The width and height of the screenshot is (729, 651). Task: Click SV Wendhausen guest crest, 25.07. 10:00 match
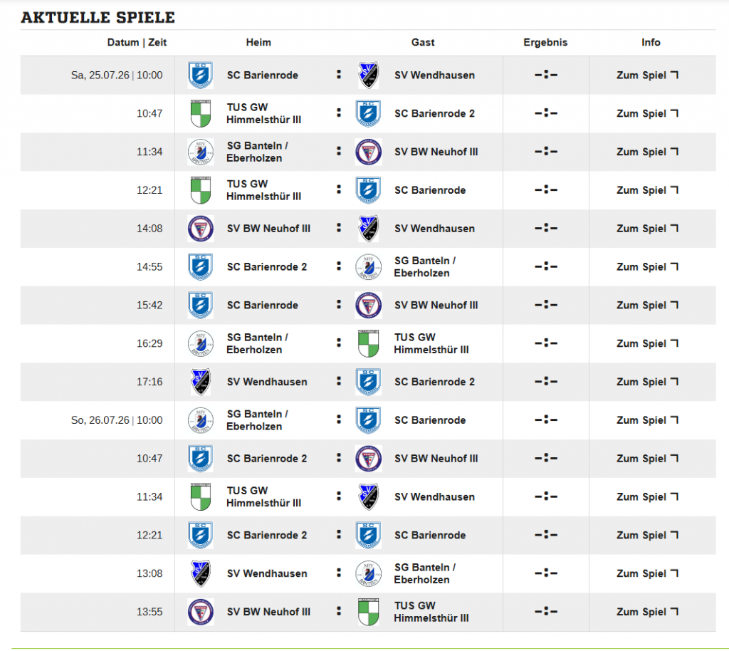368,75
